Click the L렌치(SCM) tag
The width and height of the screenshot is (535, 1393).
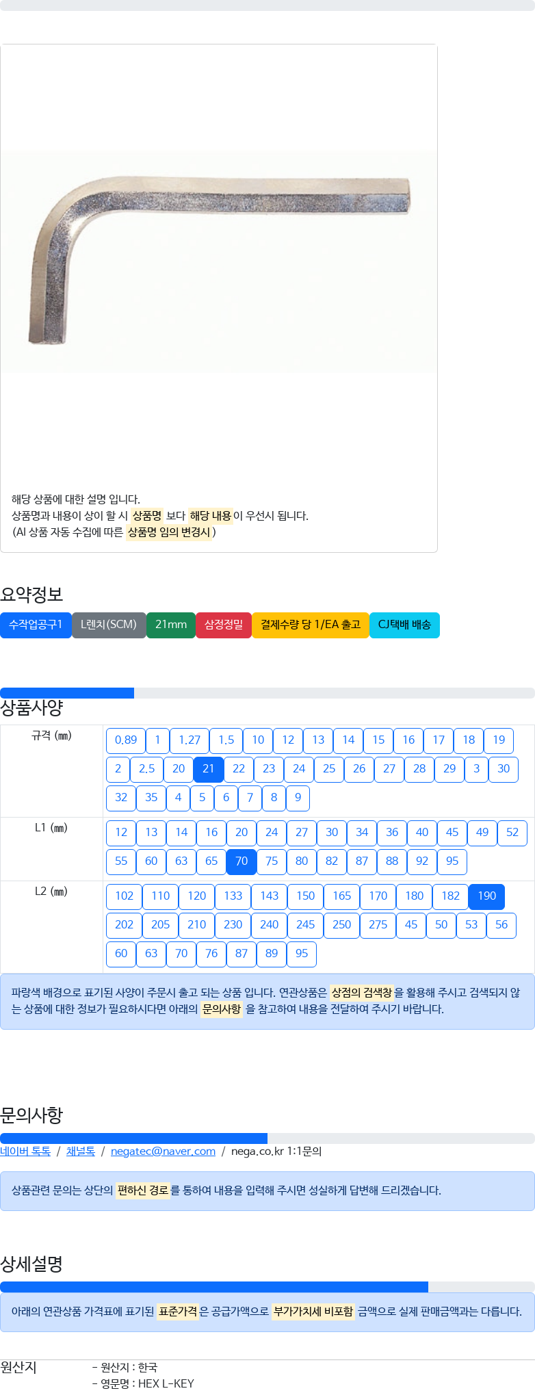[109, 625]
